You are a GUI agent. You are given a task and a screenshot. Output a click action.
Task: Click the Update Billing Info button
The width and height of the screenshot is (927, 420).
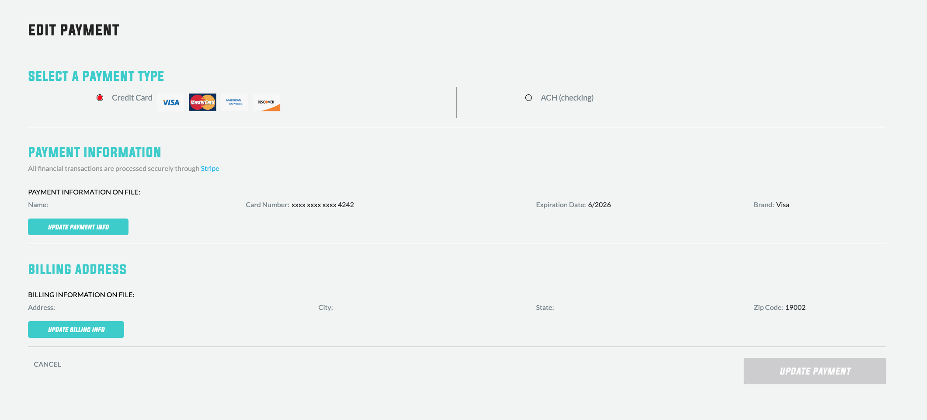[76, 330]
